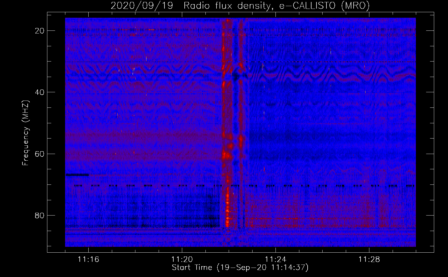Click the 40 MHz frequency tick label

click(40, 92)
